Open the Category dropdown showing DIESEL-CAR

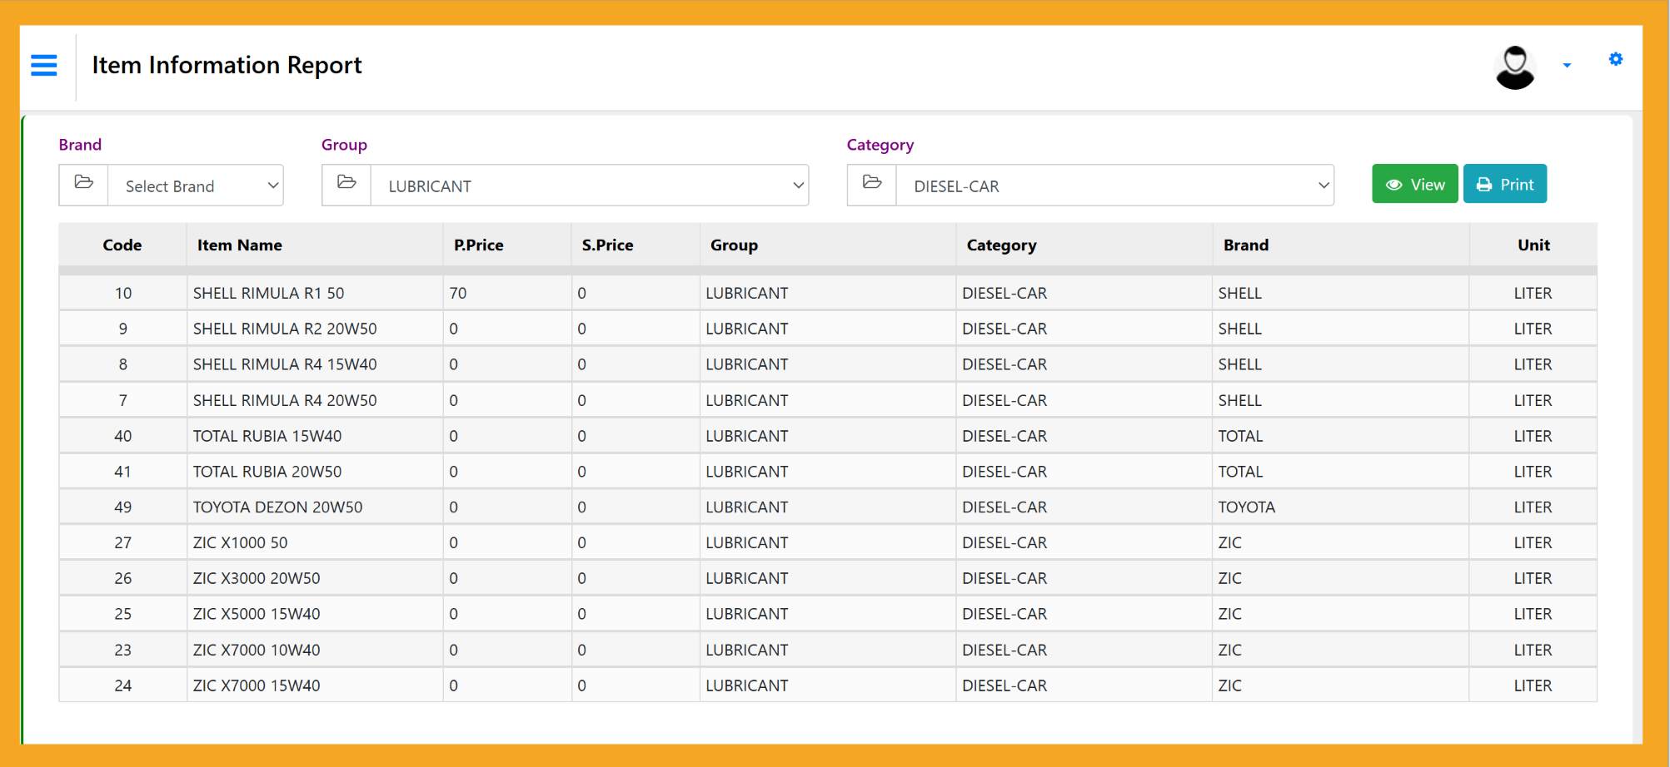coord(1114,186)
